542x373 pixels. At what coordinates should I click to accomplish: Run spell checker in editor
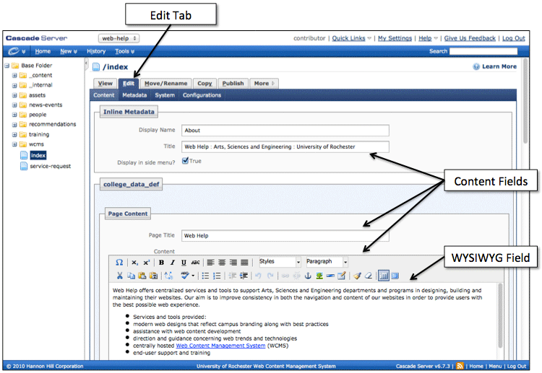184,276
